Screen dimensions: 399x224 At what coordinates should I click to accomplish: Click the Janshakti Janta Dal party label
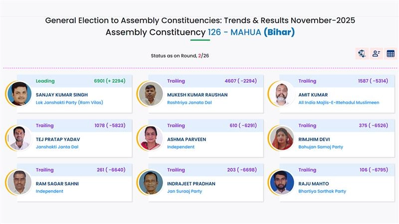click(57, 147)
